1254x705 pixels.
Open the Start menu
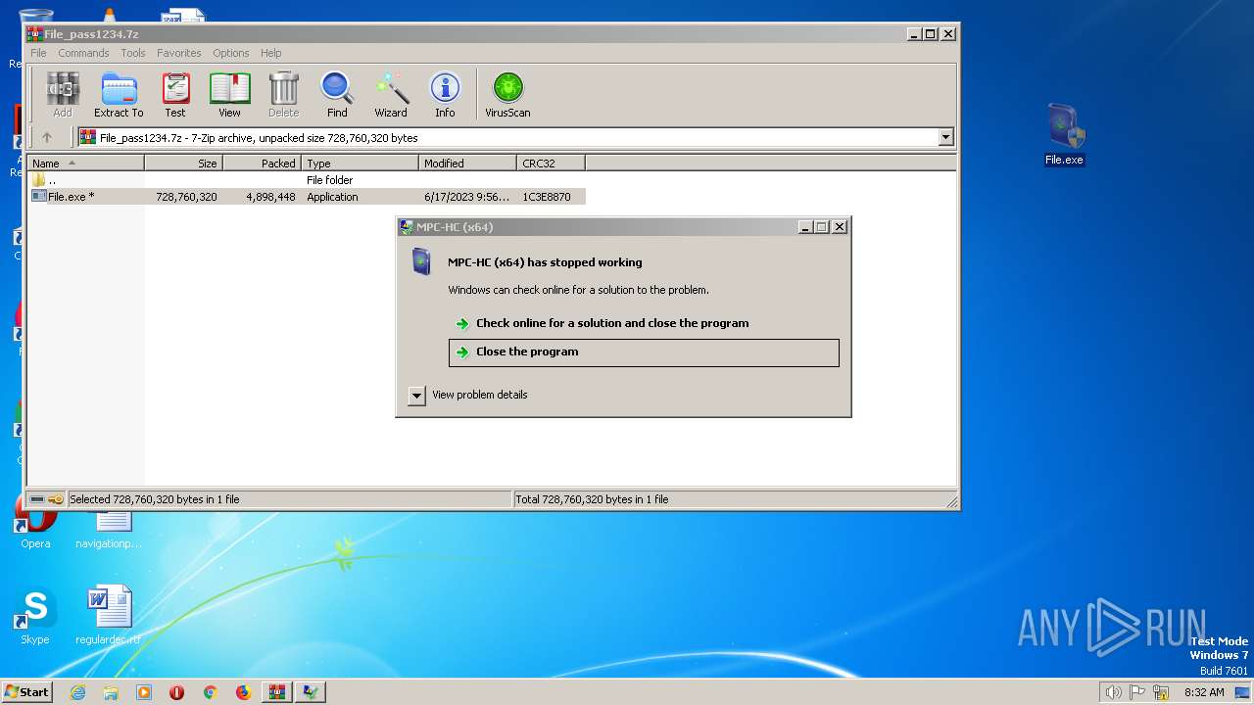tap(26, 691)
